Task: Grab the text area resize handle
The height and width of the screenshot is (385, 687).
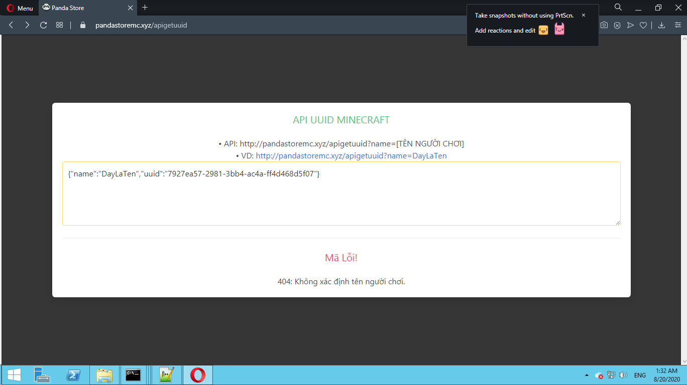Action: pos(617,222)
